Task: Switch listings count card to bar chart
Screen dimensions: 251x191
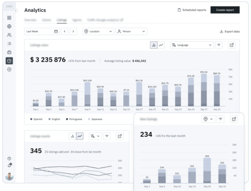Action: [73, 136]
